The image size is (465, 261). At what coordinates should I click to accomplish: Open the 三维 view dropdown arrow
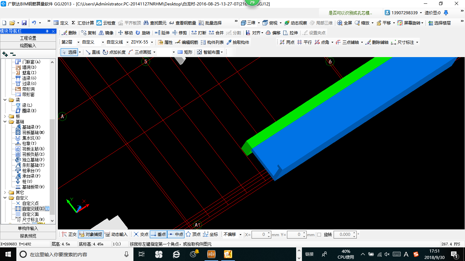point(259,23)
